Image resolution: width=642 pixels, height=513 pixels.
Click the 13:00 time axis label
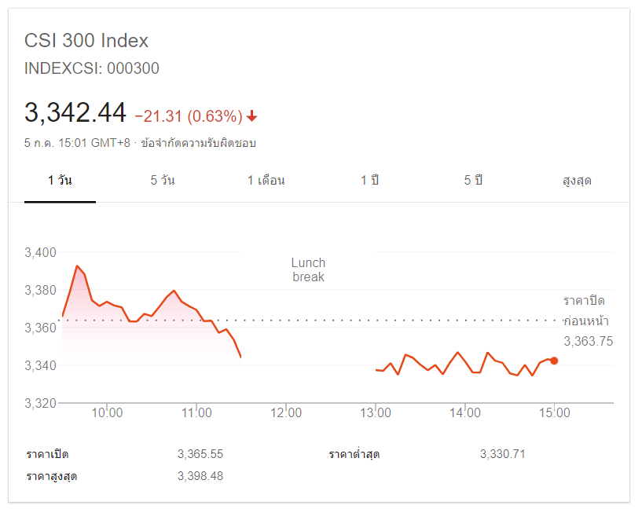click(x=376, y=412)
